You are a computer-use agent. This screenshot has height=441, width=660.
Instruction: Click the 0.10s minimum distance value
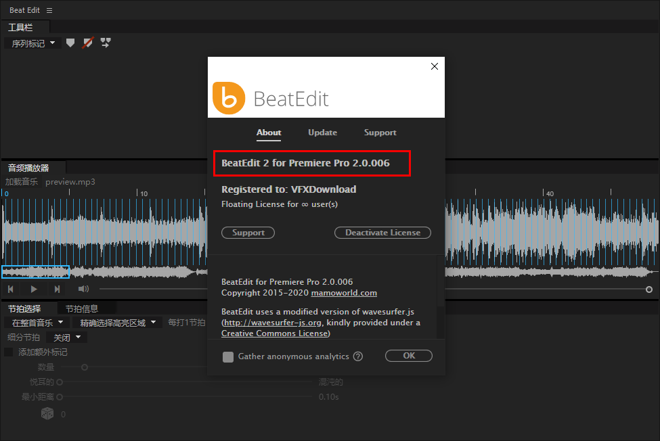(x=329, y=397)
